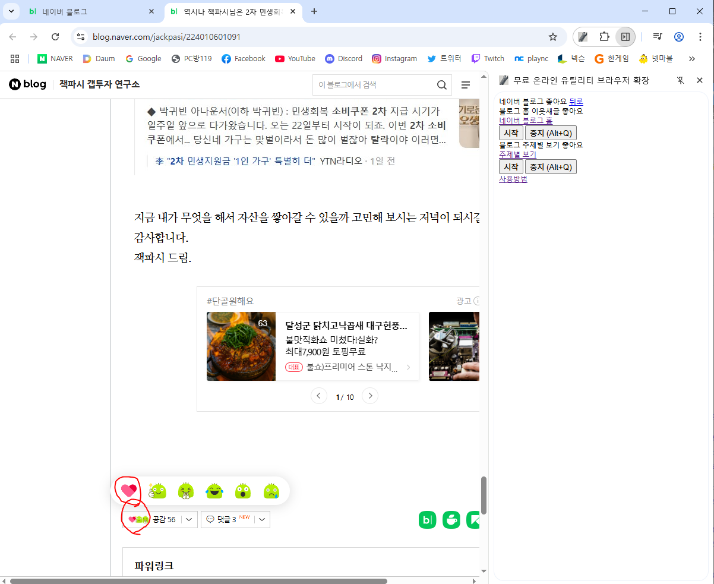
Task: Open the Extensions puzzle menu
Action: coord(604,37)
